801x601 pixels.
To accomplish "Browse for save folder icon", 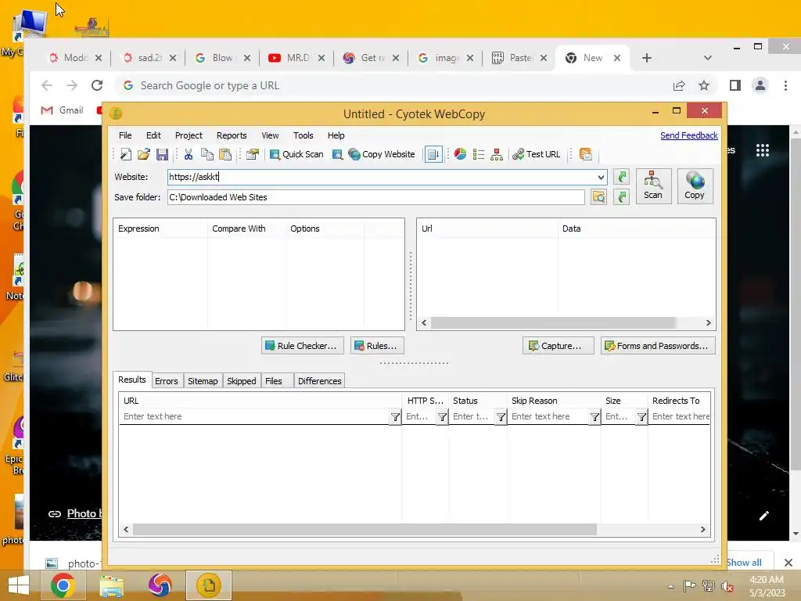I will point(598,196).
